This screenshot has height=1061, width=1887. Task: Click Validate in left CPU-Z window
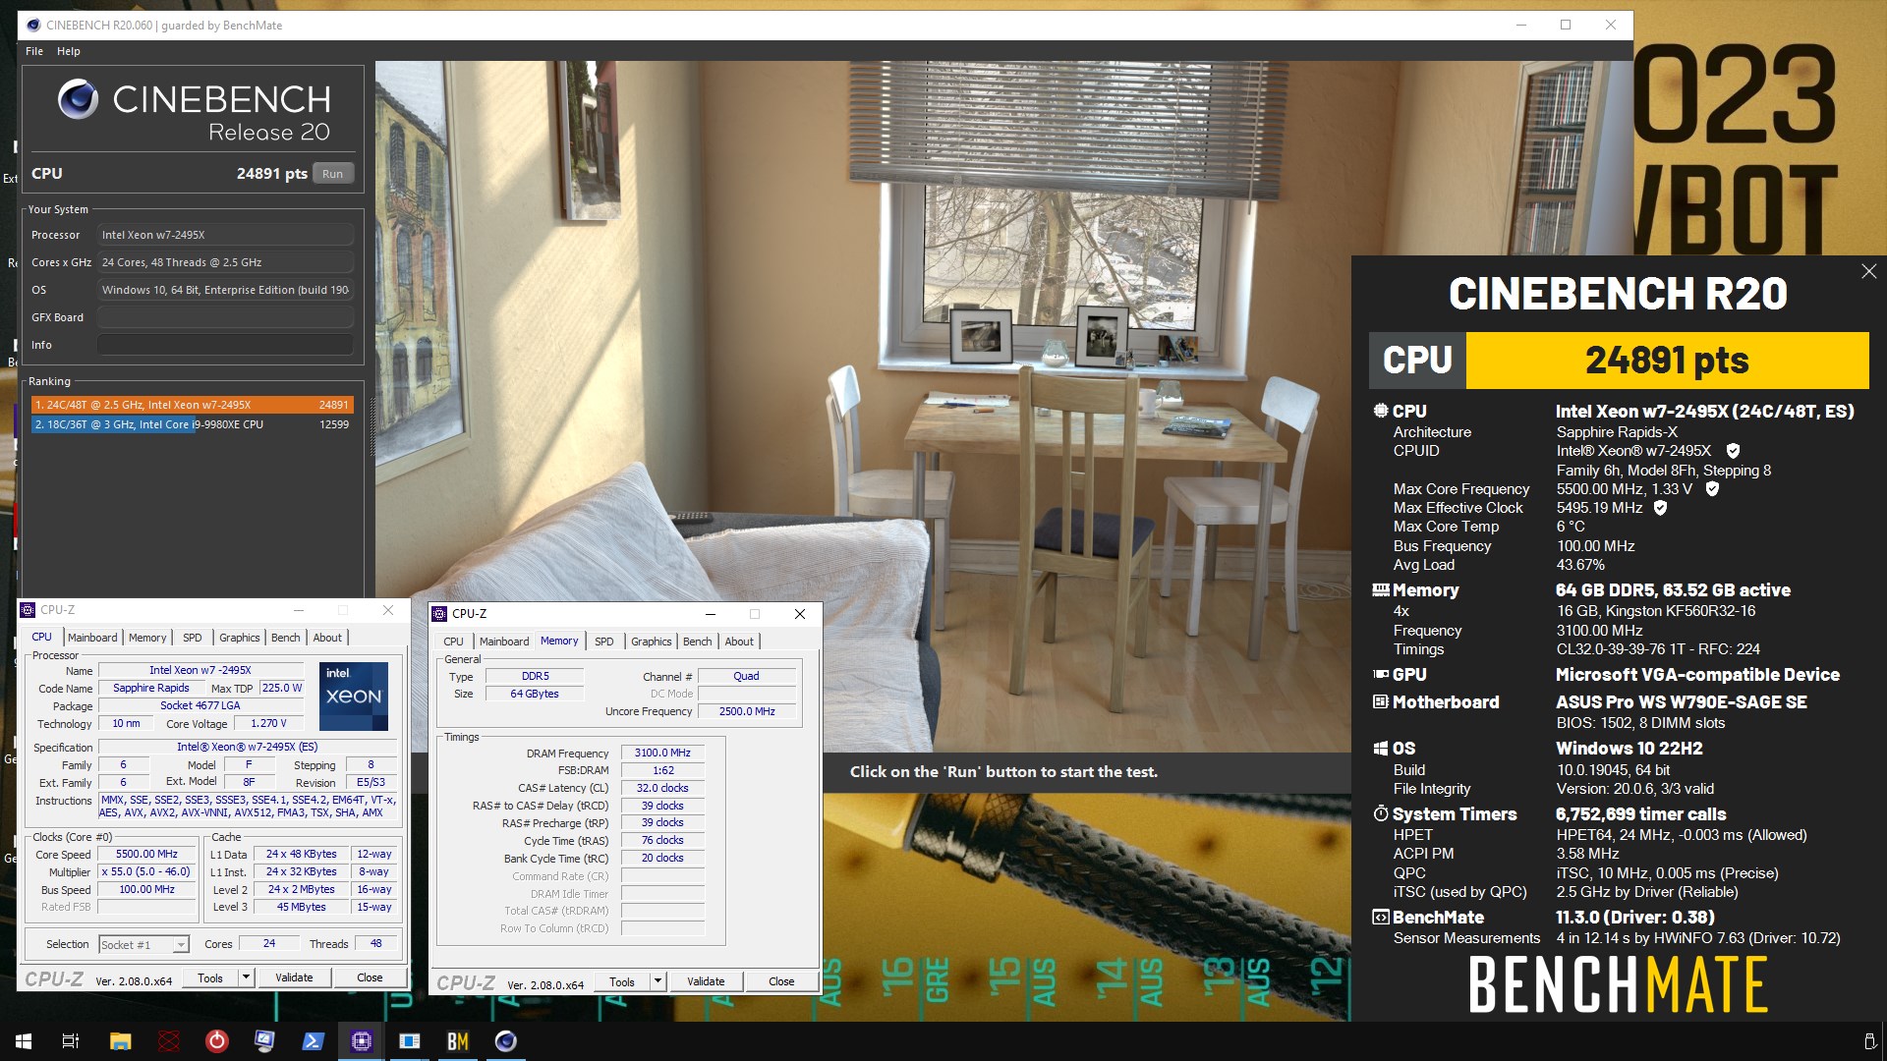click(x=294, y=977)
